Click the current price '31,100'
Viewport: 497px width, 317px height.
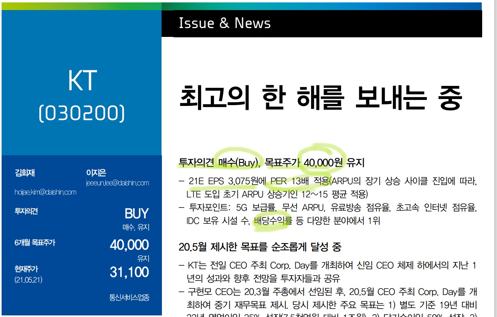(129, 272)
